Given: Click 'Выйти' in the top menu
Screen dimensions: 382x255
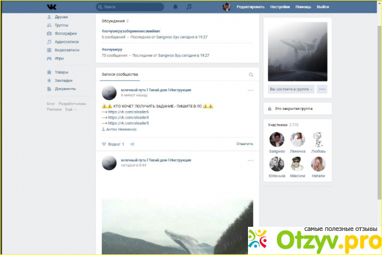Looking at the screenshot, I should pos(323,7).
